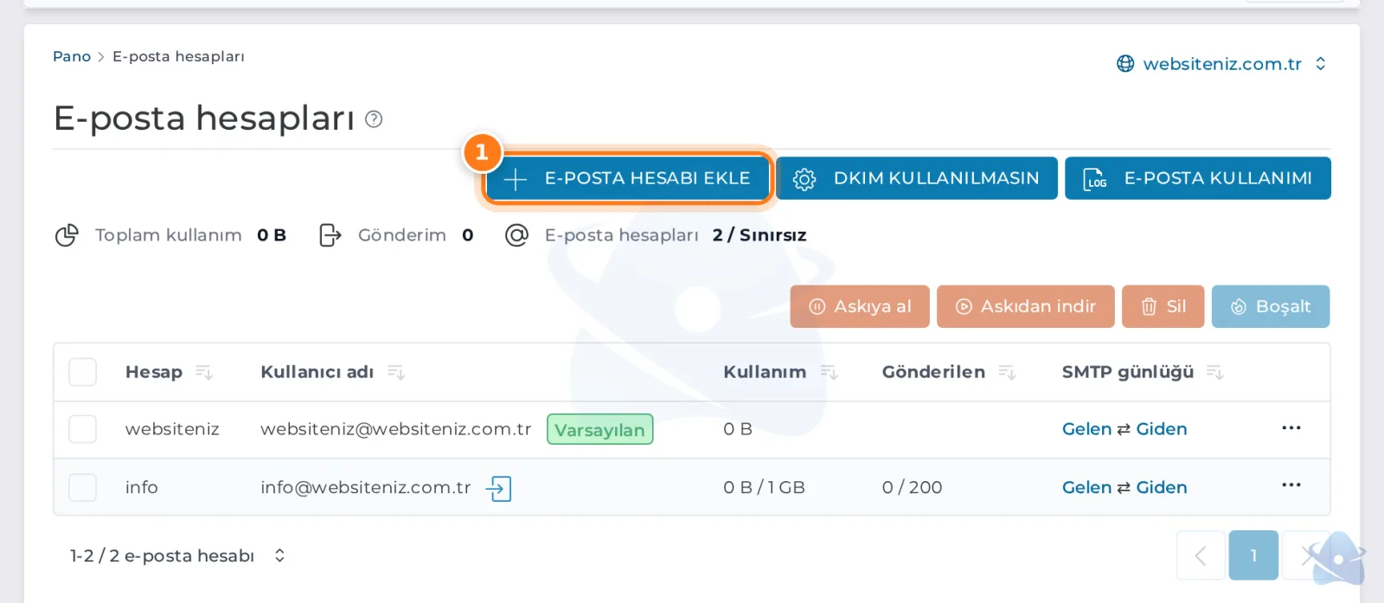The height and width of the screenshot is (603, 1384).
Task: Open Giden SMTP log for info
Action: click(x=1162, y=488)
